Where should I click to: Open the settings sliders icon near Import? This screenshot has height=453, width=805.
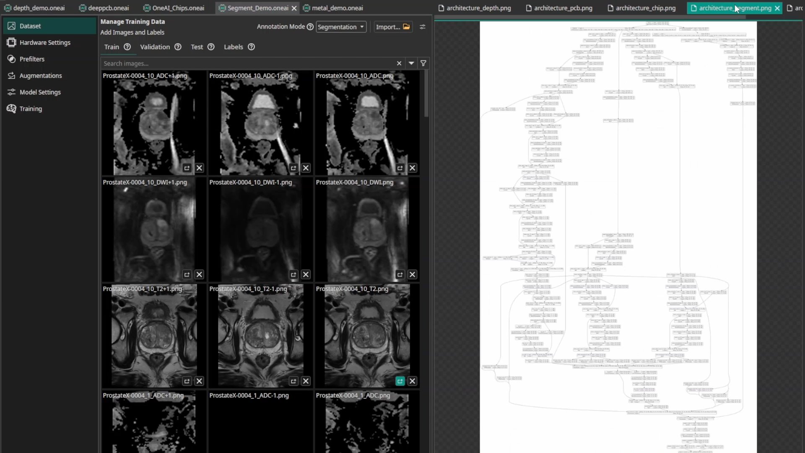point(422,26)
